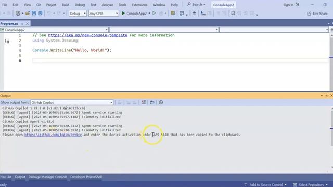333x187 pixels.
Task: Open the Help menu
Action: coord(174,5)
